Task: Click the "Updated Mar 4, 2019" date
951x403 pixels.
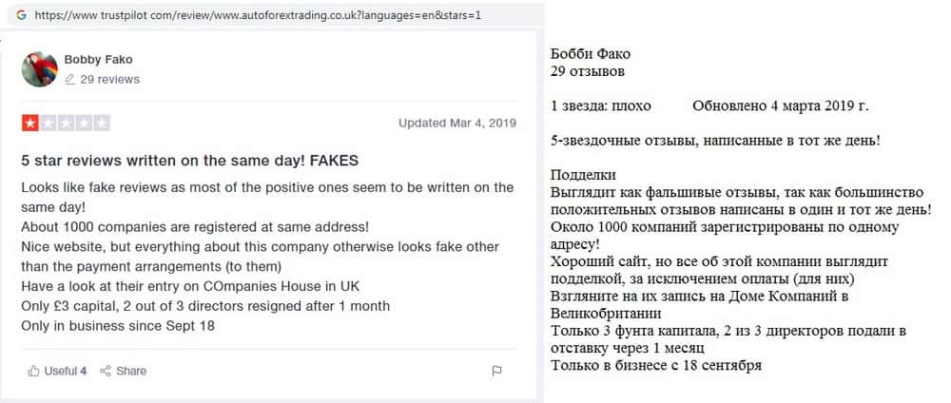Action: 457,124
